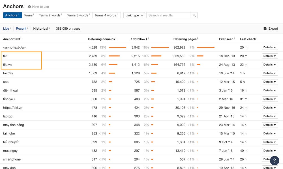Click referring domains value 4,528
This screenshot has width=283, height=169.
click(93, 47)
